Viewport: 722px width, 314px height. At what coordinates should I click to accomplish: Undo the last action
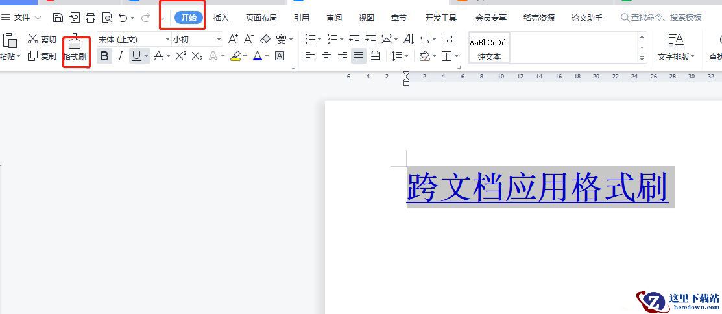coord(123,18)
